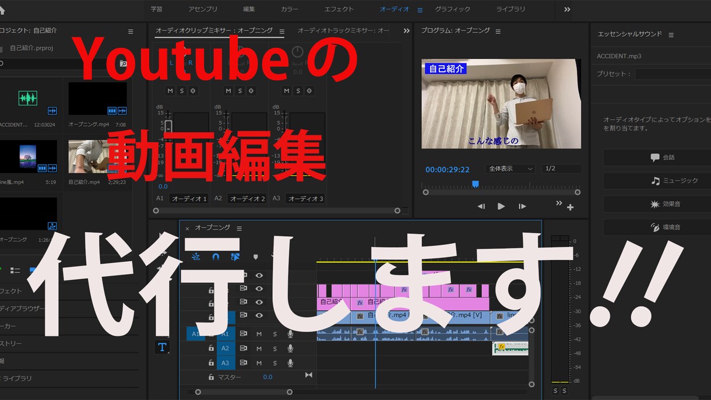Enable voice-over record mic on A2 track
Viewport: 711px width, 400px height.
pyautogui.click(x=290, y=348)
